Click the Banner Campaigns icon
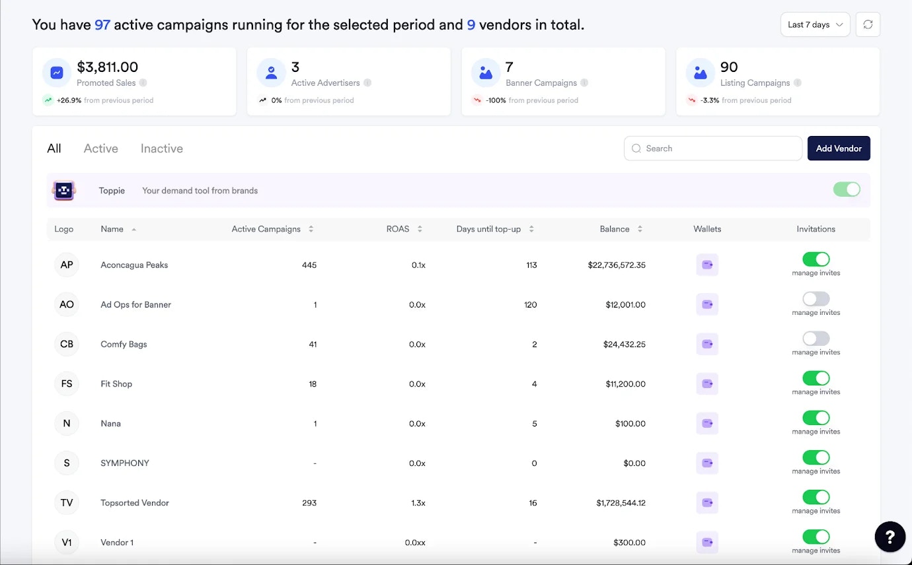This screenshot has height=565, width=912. tap(486, 72)
